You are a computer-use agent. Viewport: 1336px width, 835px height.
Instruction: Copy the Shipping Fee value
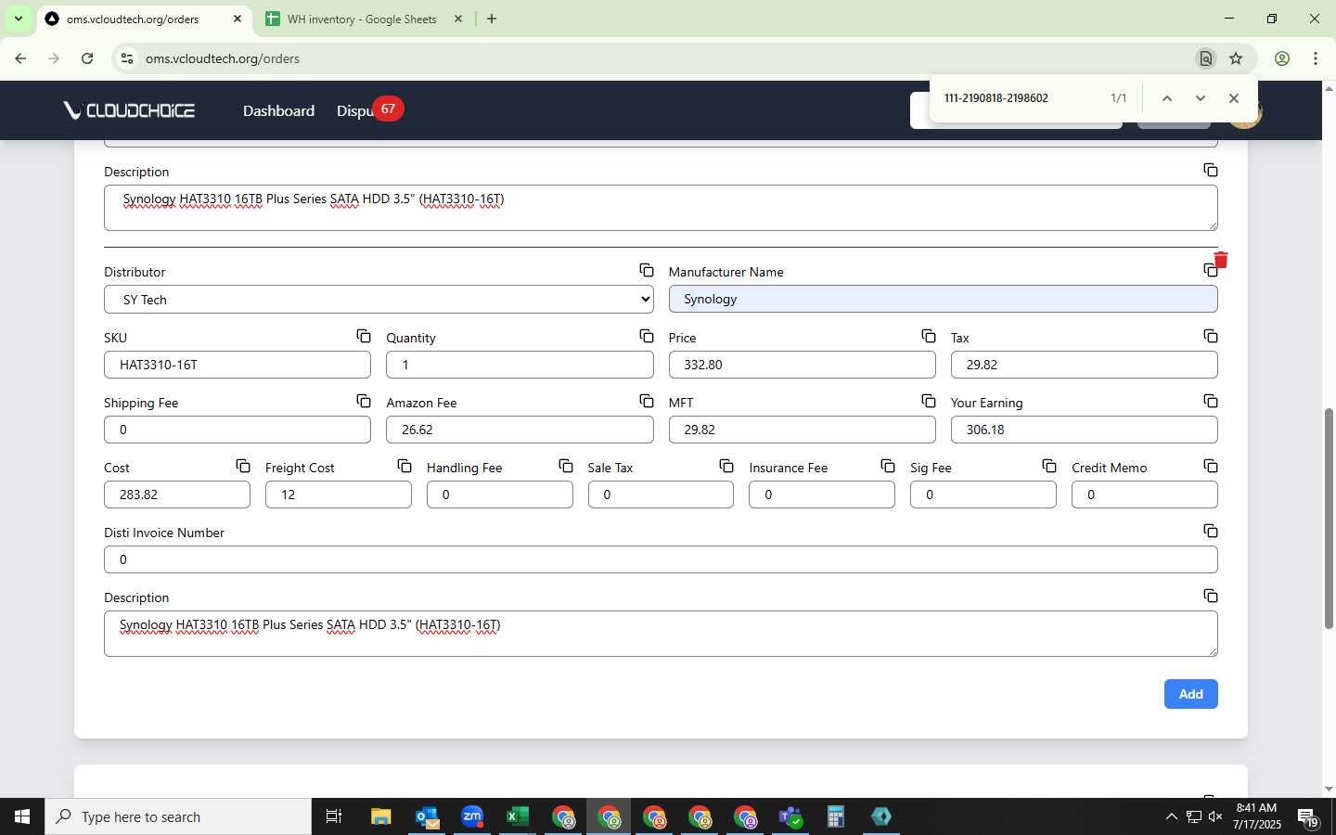point(364,401)
